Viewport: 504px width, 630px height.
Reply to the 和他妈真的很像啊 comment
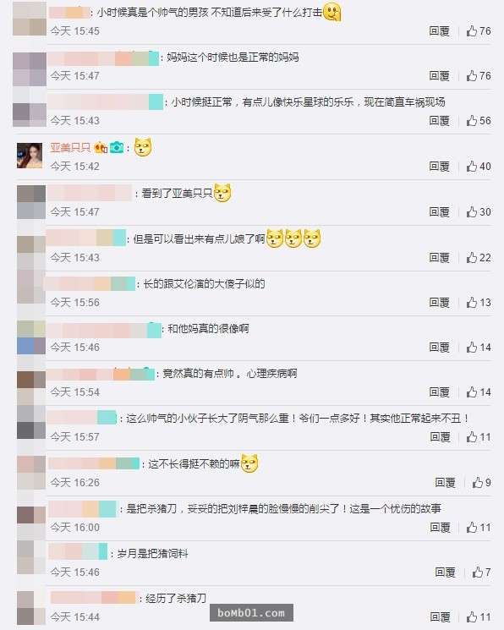point(439,348)
